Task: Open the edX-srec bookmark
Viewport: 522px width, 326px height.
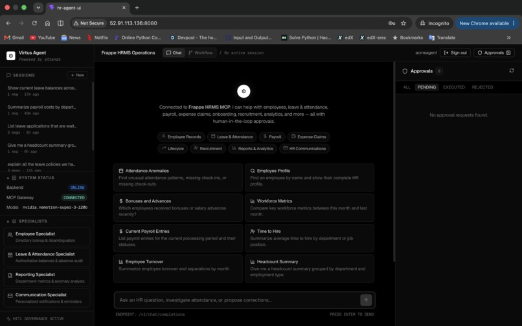Action: [373, 38]
